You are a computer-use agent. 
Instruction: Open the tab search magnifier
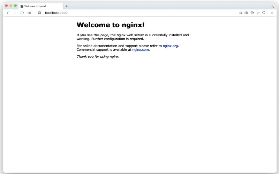(x=272, y=6)
